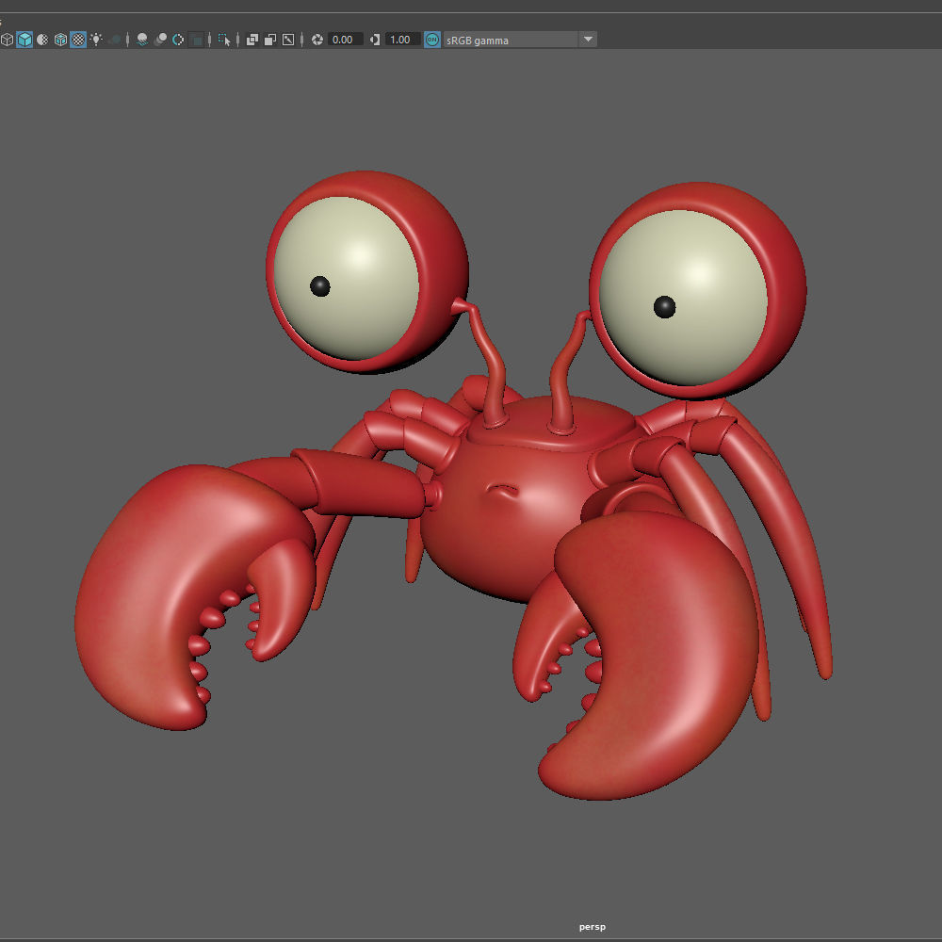Viewport: 942px width, 942px height.
Task: Toggle Use Default Material icon
Action: tap(42, 40)
